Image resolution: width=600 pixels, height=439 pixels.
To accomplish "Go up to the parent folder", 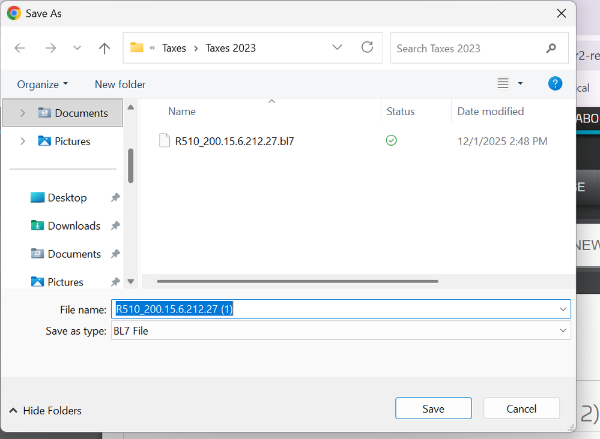I will (104, 48).
